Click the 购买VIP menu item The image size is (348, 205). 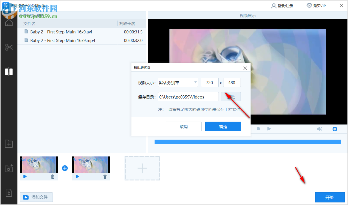316,5
